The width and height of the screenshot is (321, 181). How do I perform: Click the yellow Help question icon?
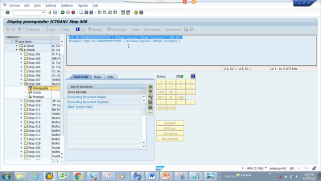click(136, 13)
